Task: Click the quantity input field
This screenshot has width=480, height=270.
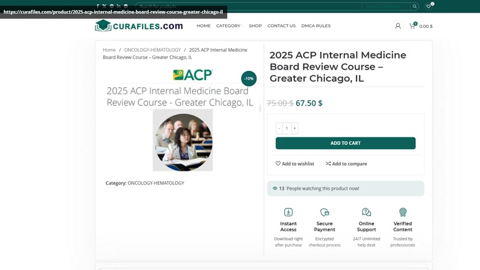Action: (287, 128)
